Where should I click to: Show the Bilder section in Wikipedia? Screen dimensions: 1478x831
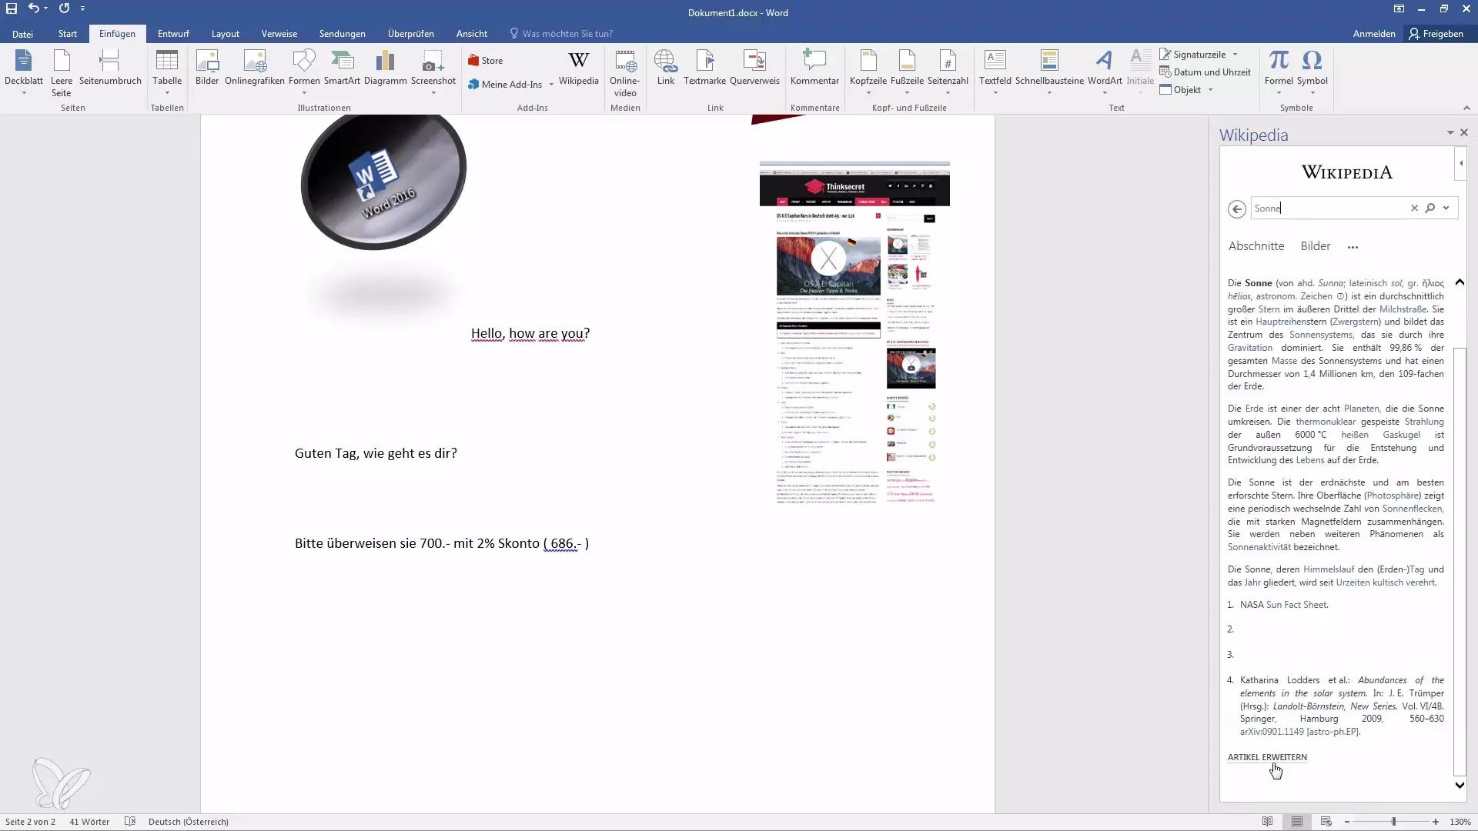pos(1316,246)
